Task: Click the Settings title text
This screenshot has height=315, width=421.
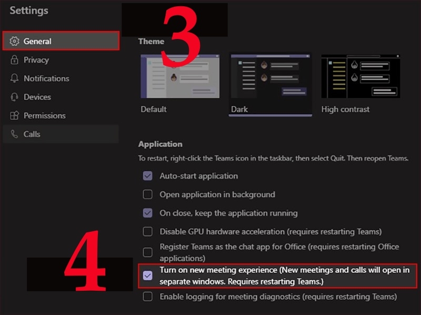Action: (x=29, y=11)
